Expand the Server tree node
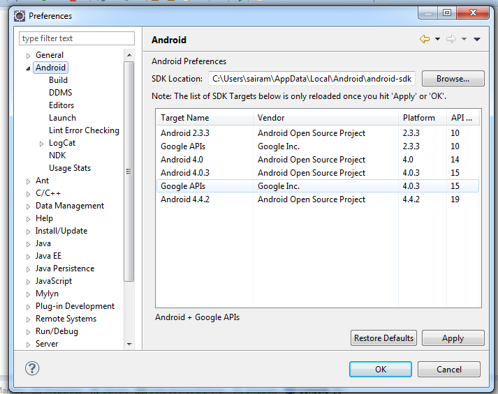 tap(28, 344)
